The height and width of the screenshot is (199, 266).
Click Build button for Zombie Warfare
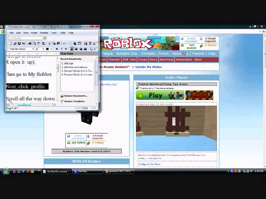coord(199,95)
